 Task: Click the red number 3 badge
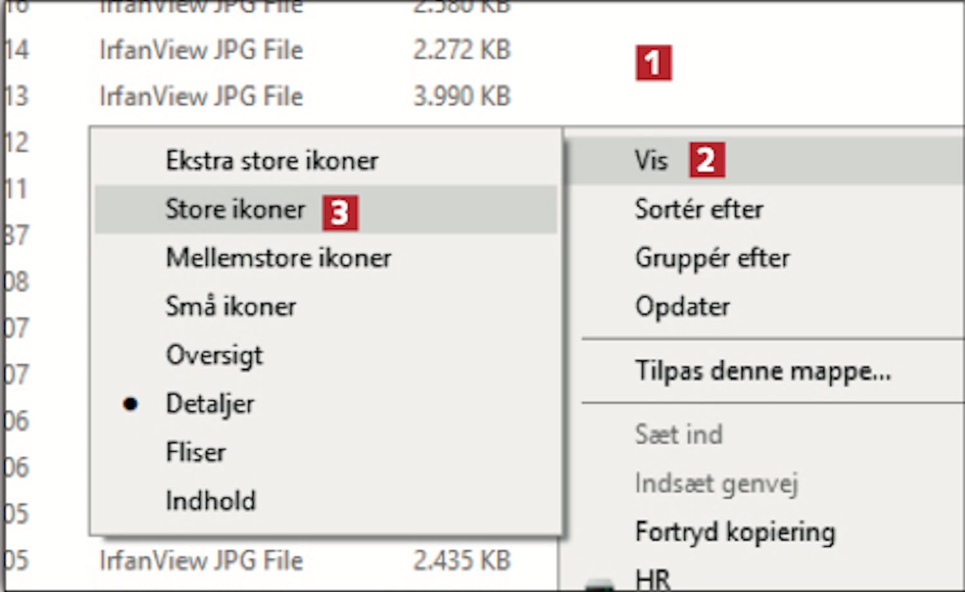click(340, 213)
